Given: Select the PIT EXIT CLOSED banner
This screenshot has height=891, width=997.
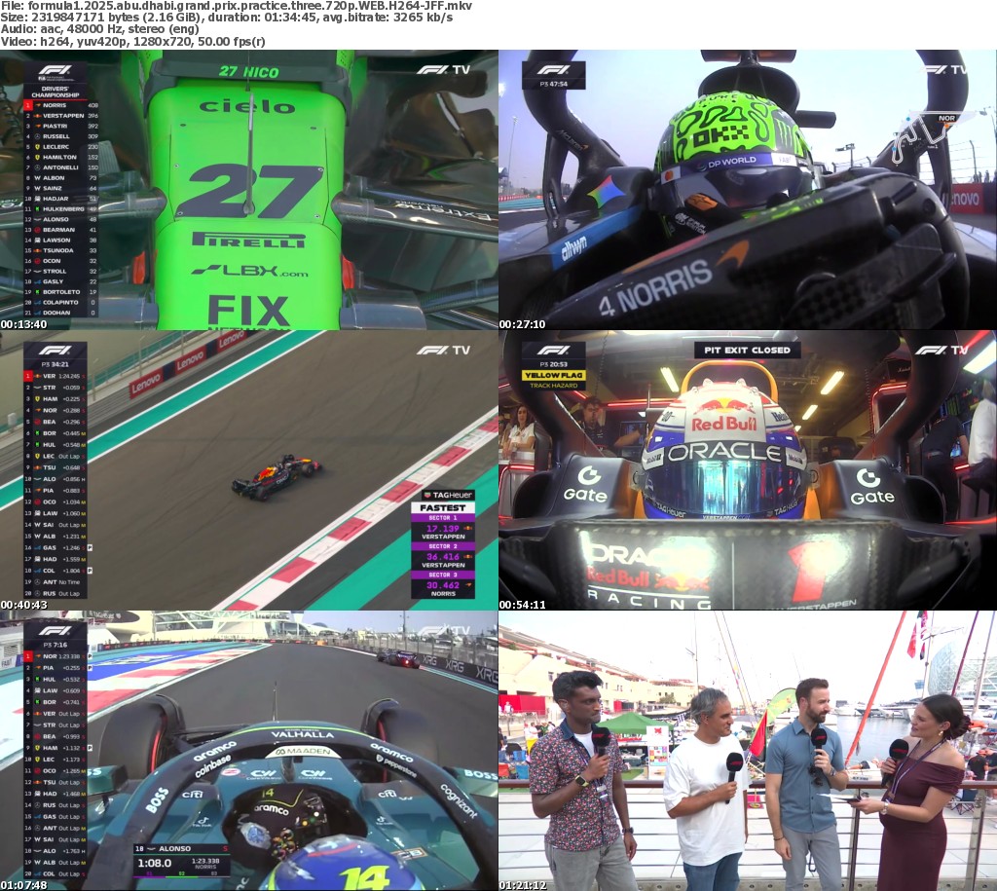Looking at the screenshot, I should pos(747,350).
